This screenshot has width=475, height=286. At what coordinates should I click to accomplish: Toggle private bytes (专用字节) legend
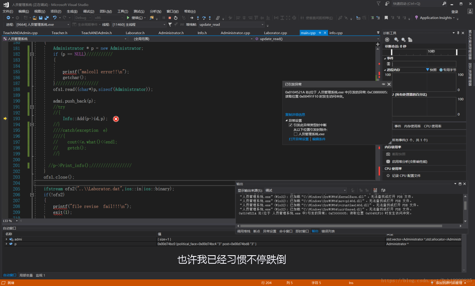point(448,70)
